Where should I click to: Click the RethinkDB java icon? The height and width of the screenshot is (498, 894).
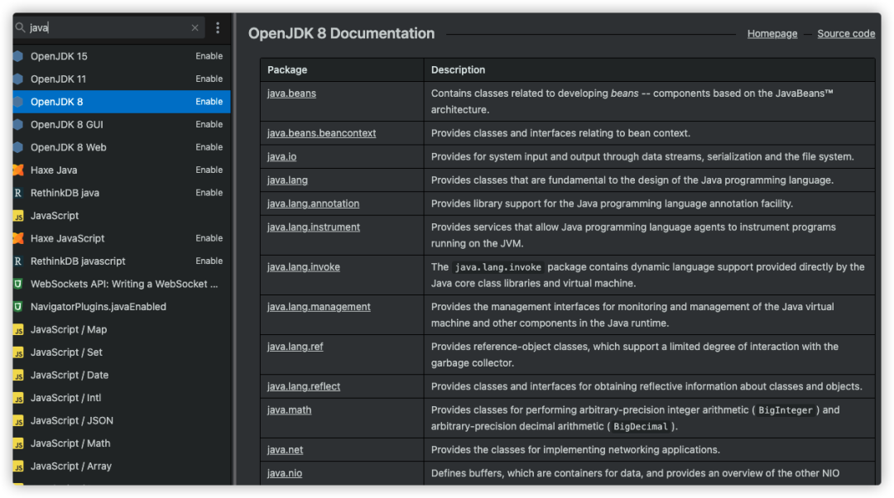tap(18, 193)
